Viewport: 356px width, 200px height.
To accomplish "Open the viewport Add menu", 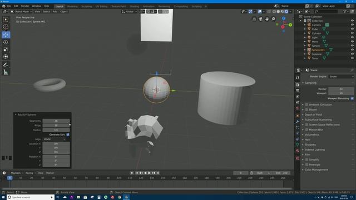I will 55,11.
